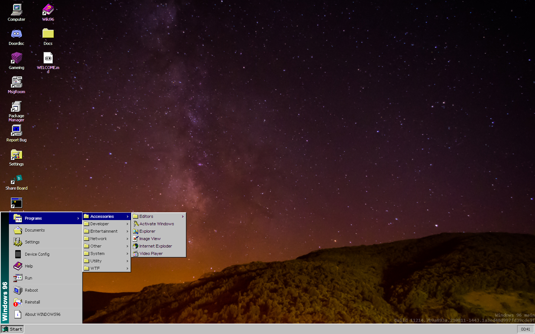Click the Activate Windows label
The image size is (535, 334).
pyautogui.click(x=157, y=224)
